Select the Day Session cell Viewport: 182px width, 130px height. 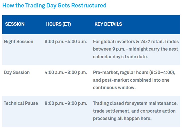click(x=17, y=73)
